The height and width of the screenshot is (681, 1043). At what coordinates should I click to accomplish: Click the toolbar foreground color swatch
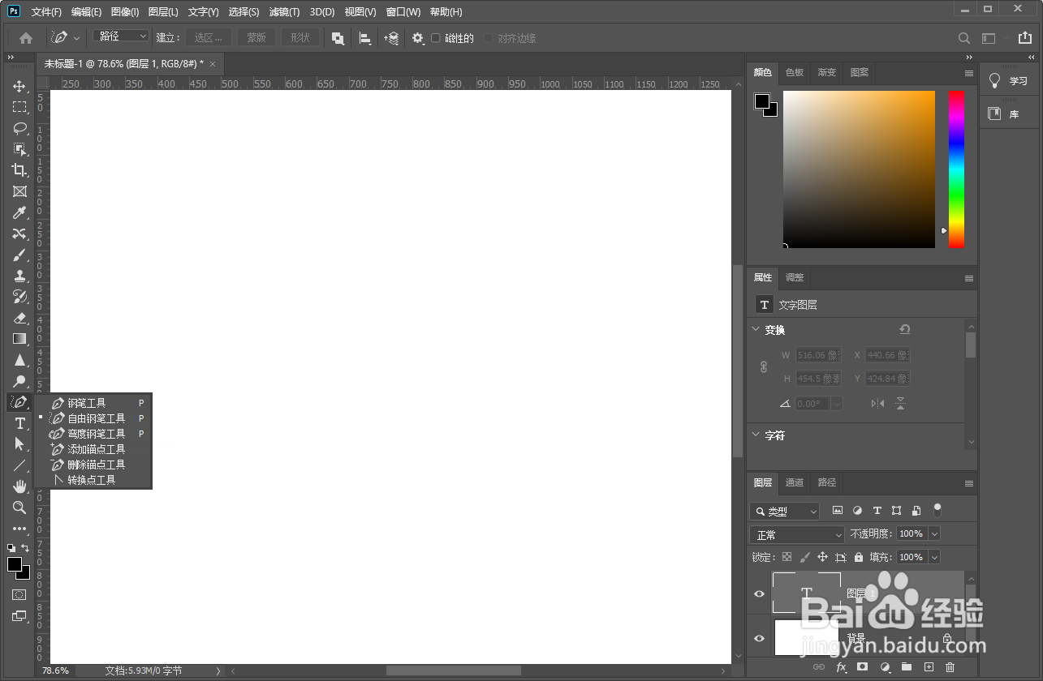tap(15, 564)
